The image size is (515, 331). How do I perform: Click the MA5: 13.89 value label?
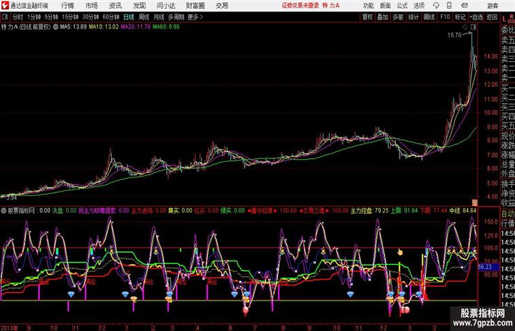[x=74, y=27]
